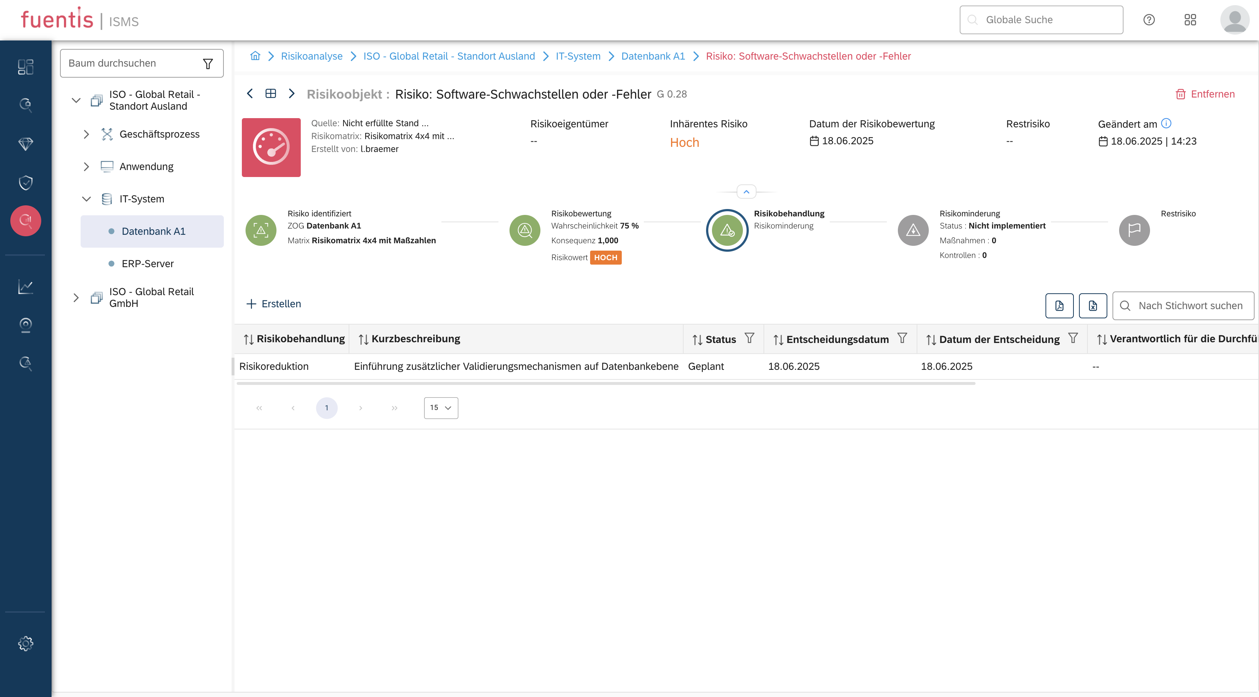This screenshot has height=697, width=1259.
Task: Filter the Entscheidungsdatum column
Action: [902, 339]
